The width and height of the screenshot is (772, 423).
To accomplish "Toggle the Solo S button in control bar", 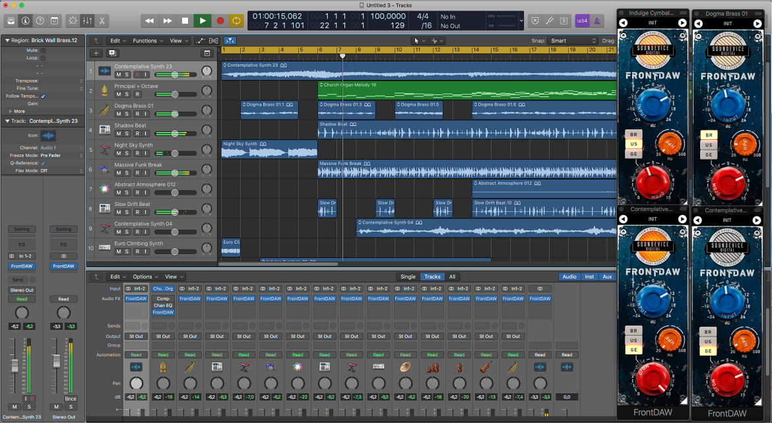I will [563, 20].
